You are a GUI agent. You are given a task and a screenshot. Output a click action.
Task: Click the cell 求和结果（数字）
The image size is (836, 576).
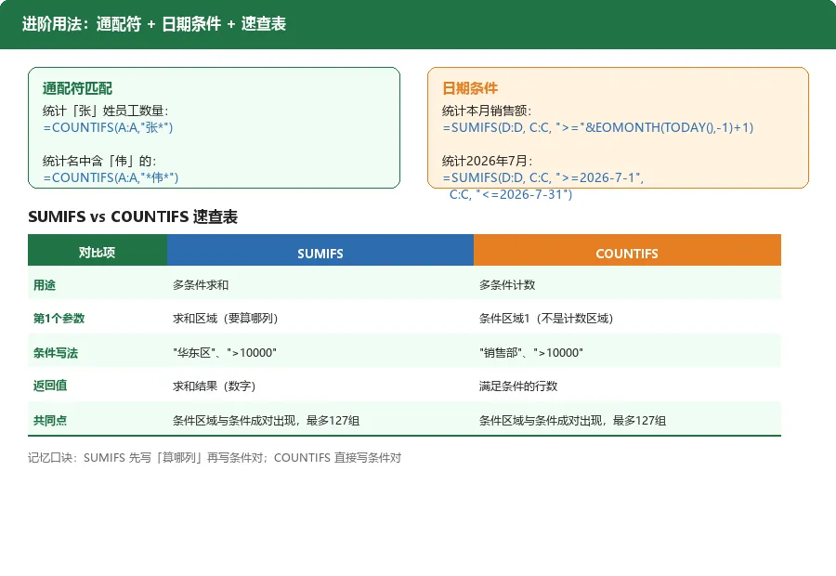click(215, 386)
